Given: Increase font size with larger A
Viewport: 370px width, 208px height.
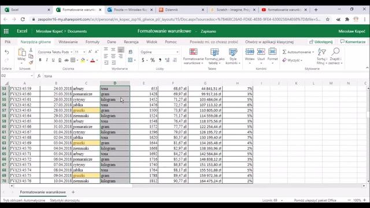Looking at the screenshot, I should tap(90, 52).
